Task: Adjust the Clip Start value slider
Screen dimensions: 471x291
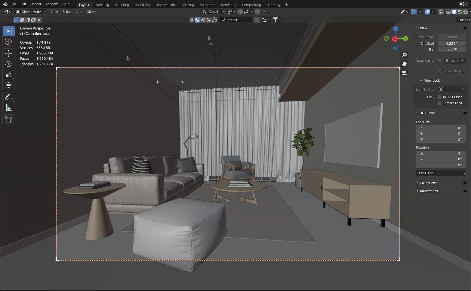Action: click(451, 44)
